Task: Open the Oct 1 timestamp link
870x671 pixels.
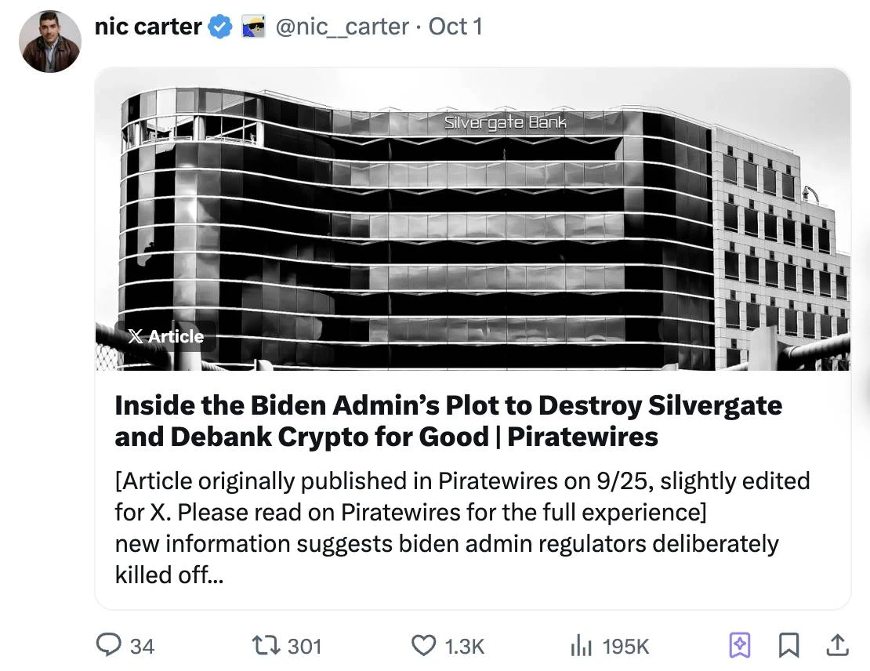Action: tap(455, 27)
